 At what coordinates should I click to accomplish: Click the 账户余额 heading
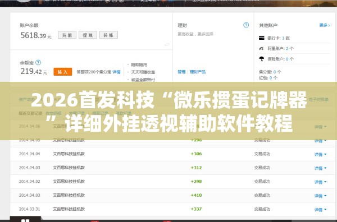pyautogui.click(x=29, y=25)
